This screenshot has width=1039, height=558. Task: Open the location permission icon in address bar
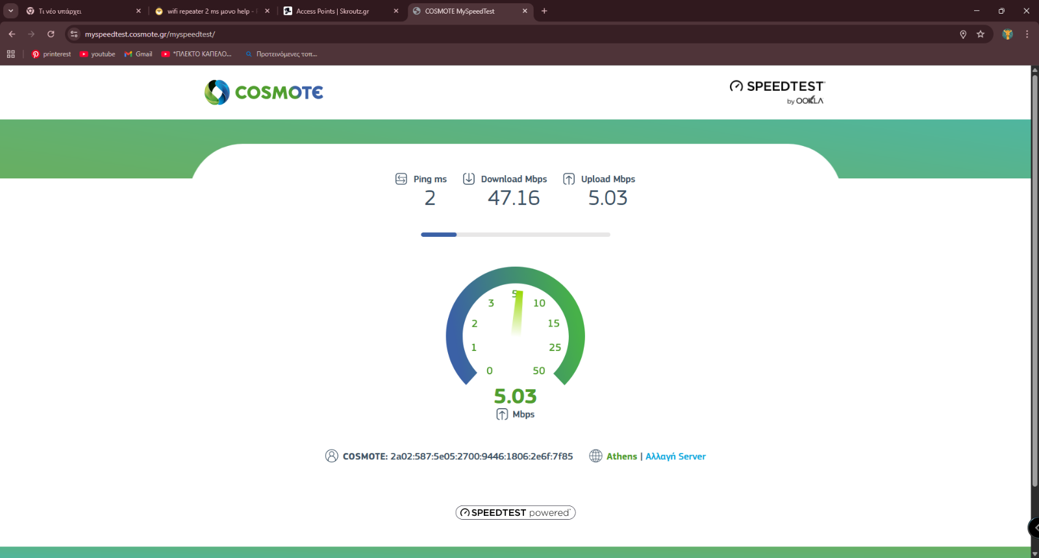963,34
